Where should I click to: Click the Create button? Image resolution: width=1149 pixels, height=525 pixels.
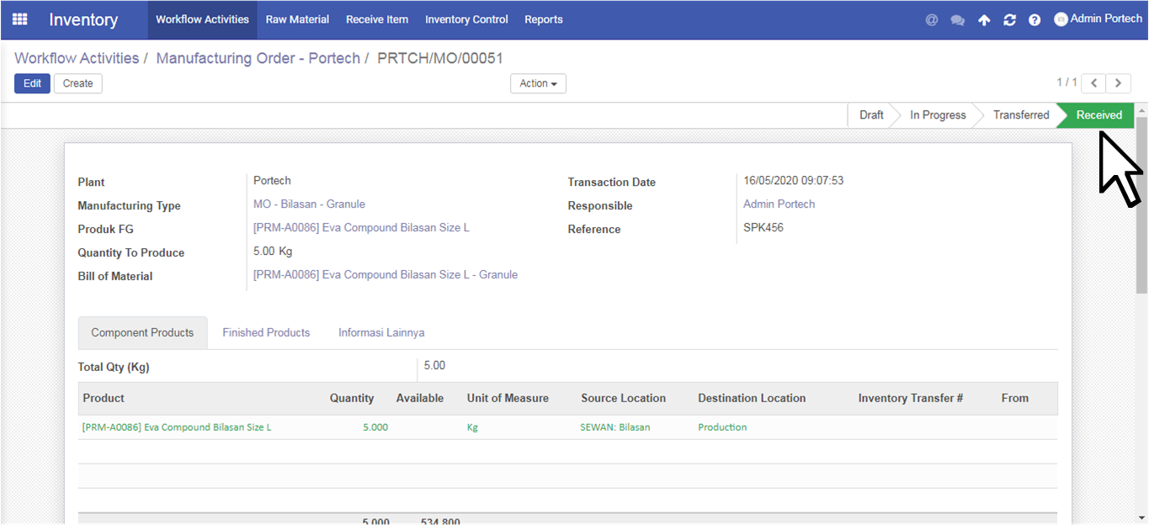pos(77,83)
